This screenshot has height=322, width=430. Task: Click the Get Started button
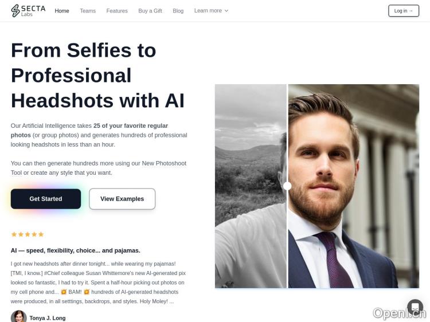tap(46, 199)
